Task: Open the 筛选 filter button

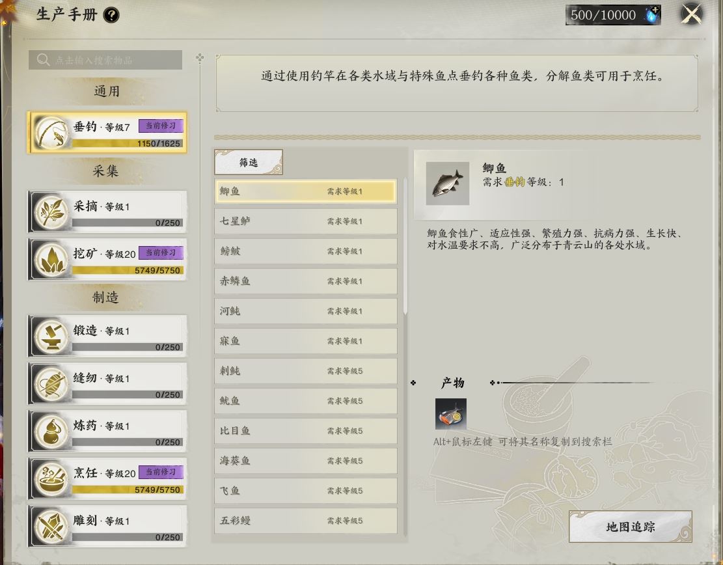Action: coord(249,162)
